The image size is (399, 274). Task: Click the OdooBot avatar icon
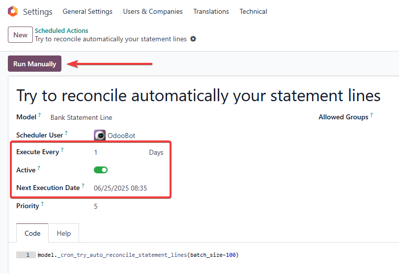click(100, 135)
